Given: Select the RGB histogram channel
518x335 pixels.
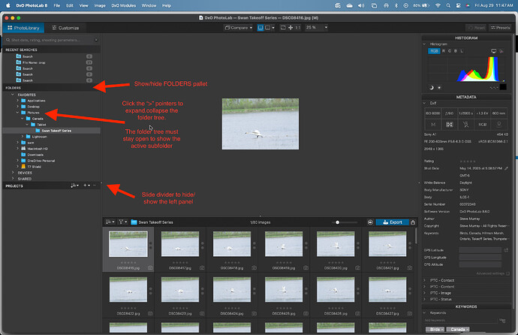Looking at the screenshot, I should click(434, 51).
